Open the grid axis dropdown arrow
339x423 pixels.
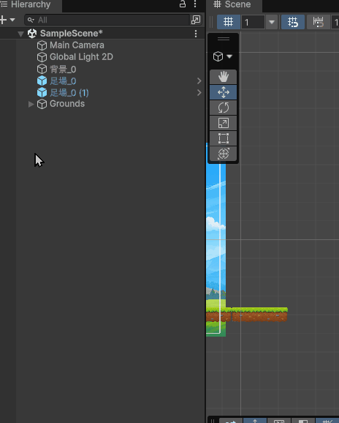coord(272,22)
